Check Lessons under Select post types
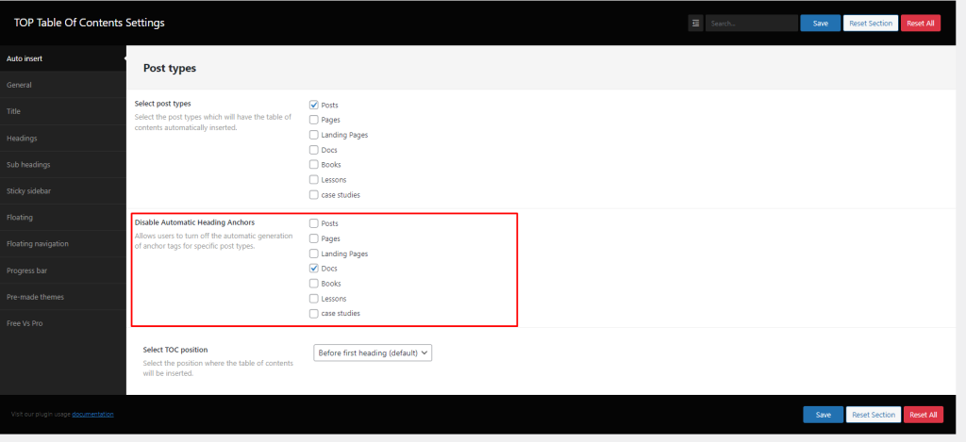 (313, 180)
